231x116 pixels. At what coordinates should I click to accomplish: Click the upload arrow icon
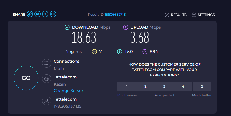click(125, 27)
